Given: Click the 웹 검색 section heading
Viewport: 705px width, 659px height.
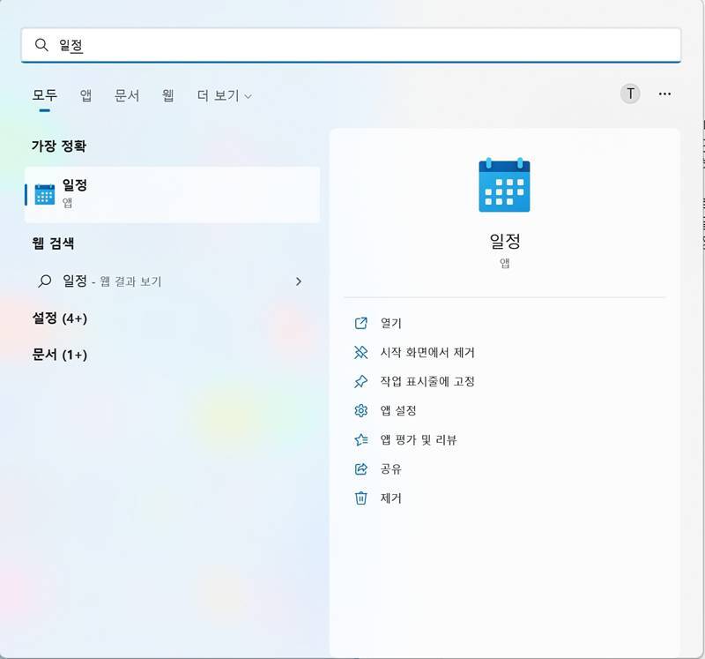Looking at the screenshot, I should pos(53,243).
